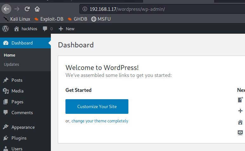Open the GHDB bookmark
This screenshot has width=245, height=151.
tap(77, 19)
